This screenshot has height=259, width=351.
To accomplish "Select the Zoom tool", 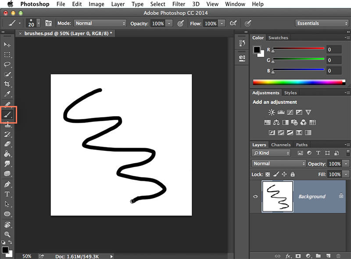I will click(7, 235).
